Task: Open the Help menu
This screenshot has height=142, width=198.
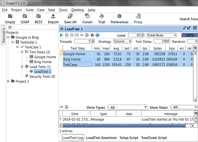Action: (91, 10)
